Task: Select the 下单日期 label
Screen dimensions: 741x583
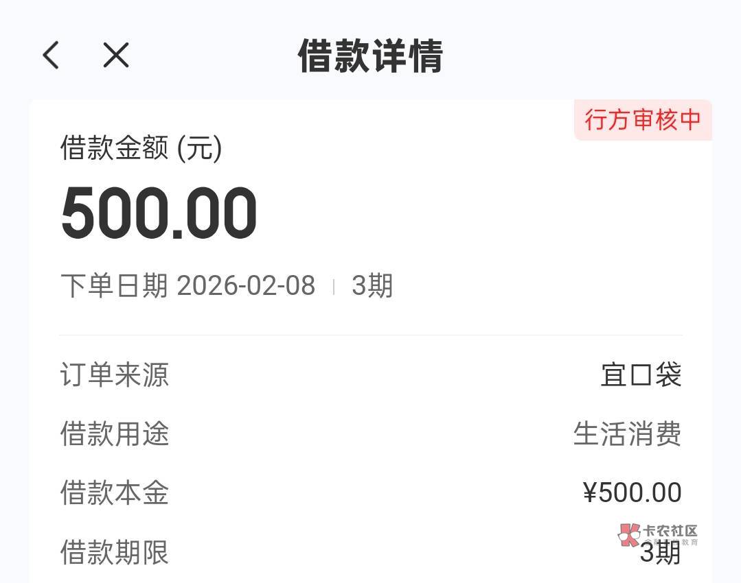Action: pos(114,286)
